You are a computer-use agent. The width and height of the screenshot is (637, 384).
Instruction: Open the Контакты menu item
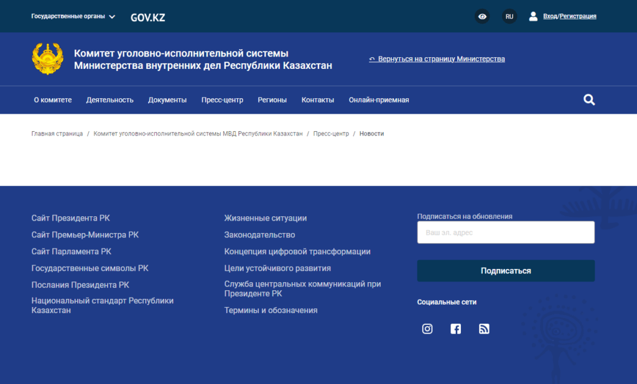tap(318, 100)
